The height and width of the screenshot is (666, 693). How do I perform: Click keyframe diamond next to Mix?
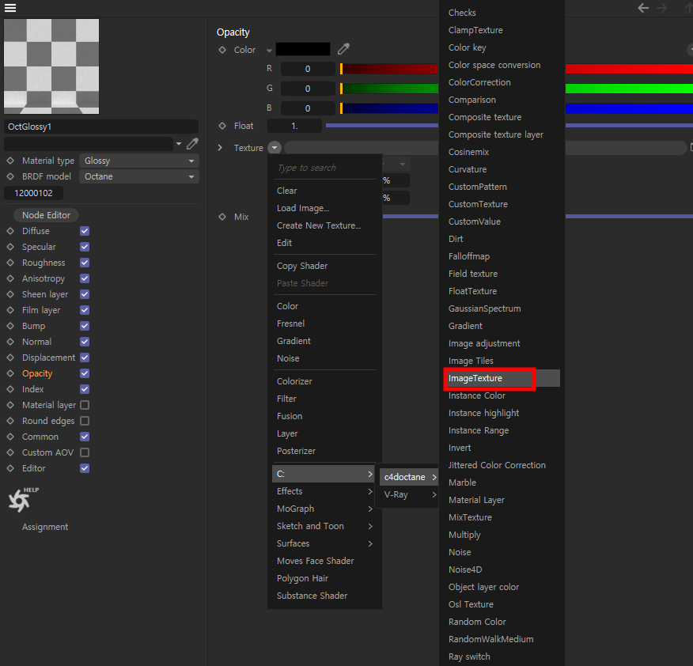pyautogui.click(x=222, y=217)
